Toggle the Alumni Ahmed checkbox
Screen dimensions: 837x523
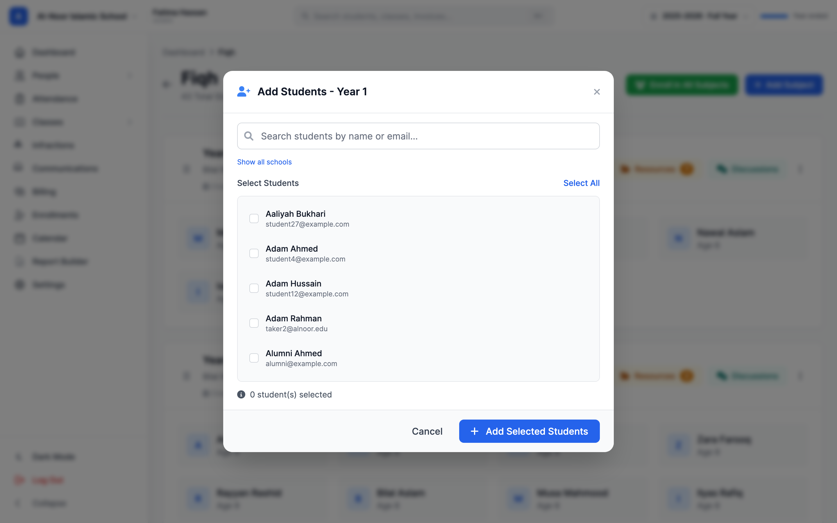[x=254, y=358]
